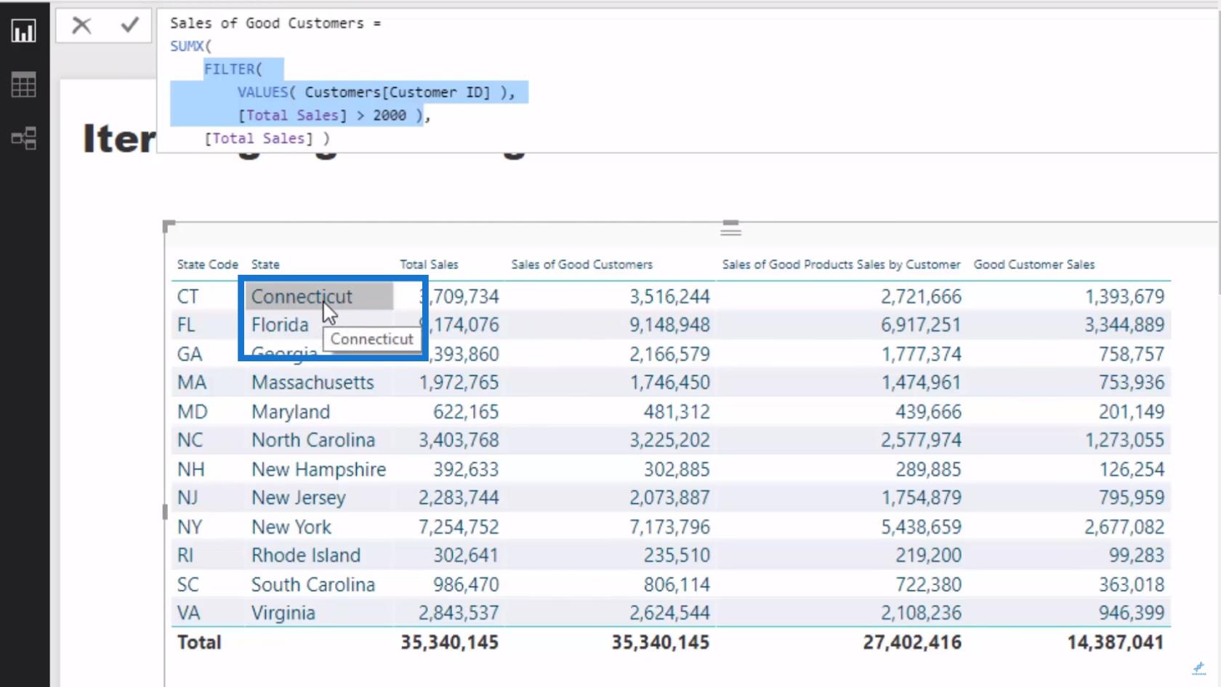Click the NY state code cell
Screen dimensions: 1221x687
click(190, 527)
